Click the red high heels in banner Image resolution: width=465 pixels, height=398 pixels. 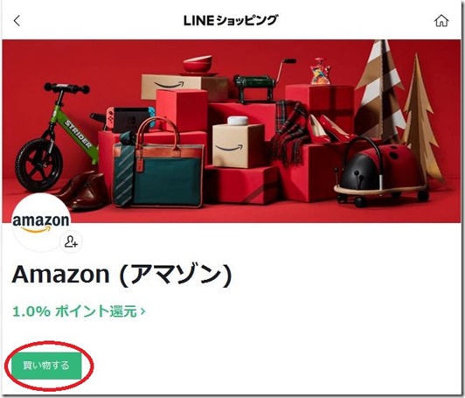pyautogui.click(x=329, y=129)
